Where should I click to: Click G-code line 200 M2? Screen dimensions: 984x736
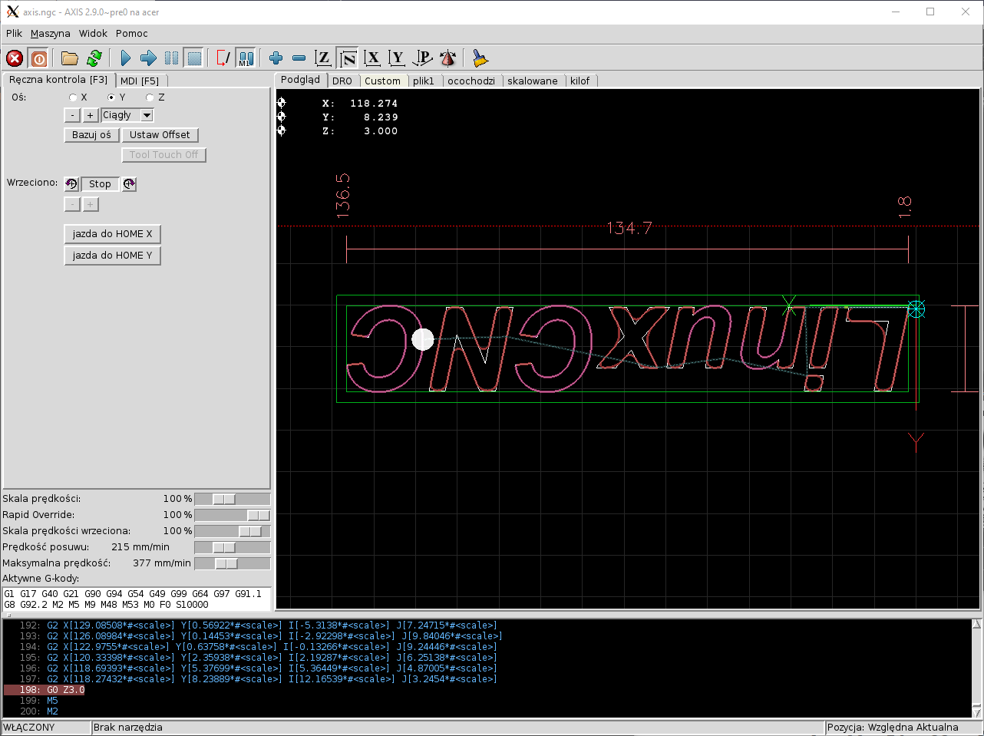tap(52, 711)
